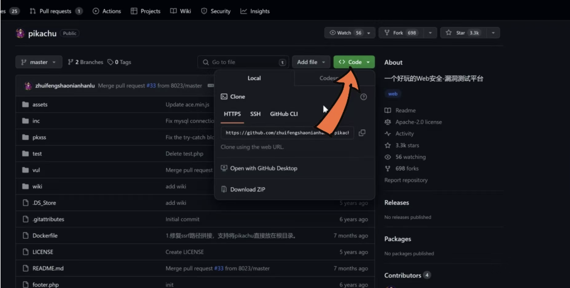Click the GitHub Desktop download icon
Screen dimensions: 570x288
tap(224, 168)
